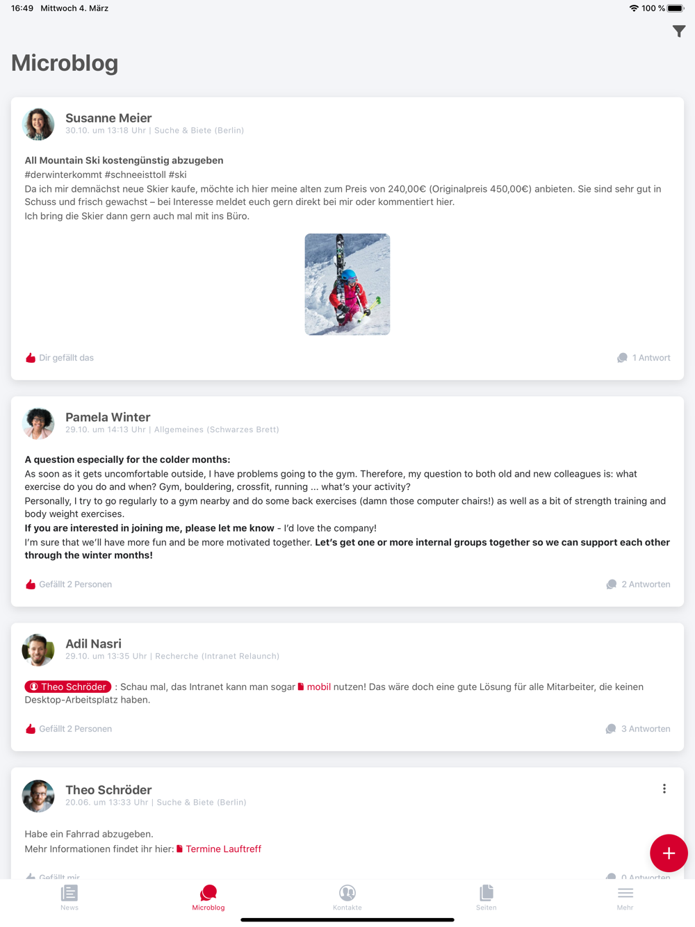Toggle like on Susanne Meier's ski post

[60, 358]
